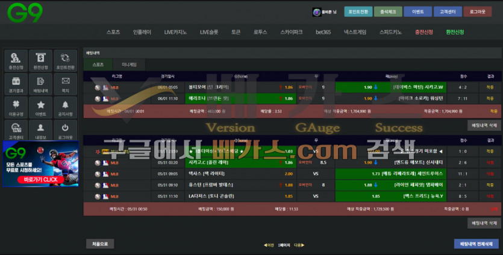This screenshot has width=503, height=255.
Task: Click red up arrow in 애리조나 odds
Action: (281, 99)
